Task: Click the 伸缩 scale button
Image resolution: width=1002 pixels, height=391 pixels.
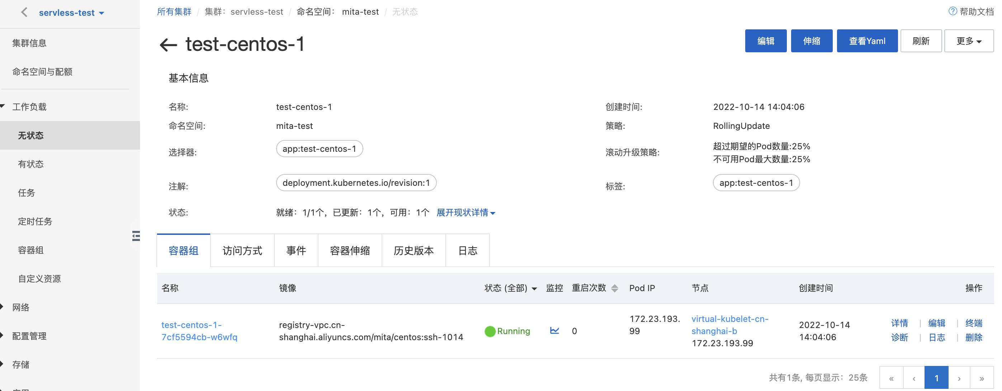Action: (812, 41)
